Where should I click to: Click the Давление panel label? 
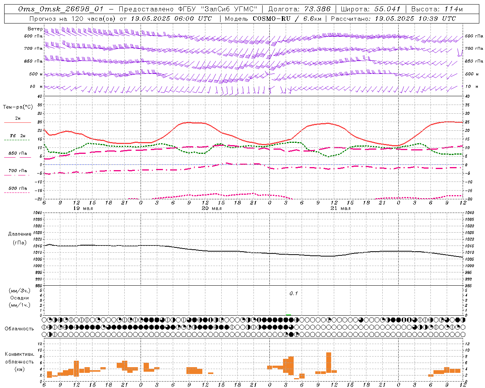click(20, 234)
